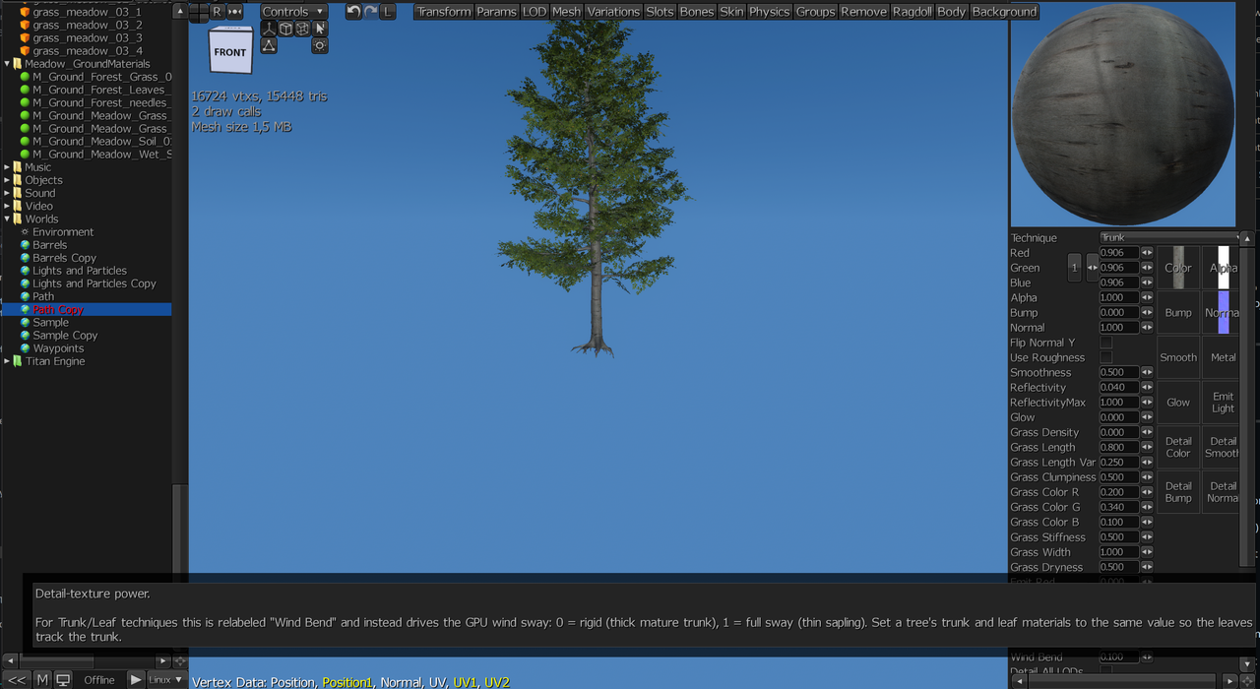Click the undo arrow icon
Viewport: 1260px width, 689px height.
pos(353,12)
